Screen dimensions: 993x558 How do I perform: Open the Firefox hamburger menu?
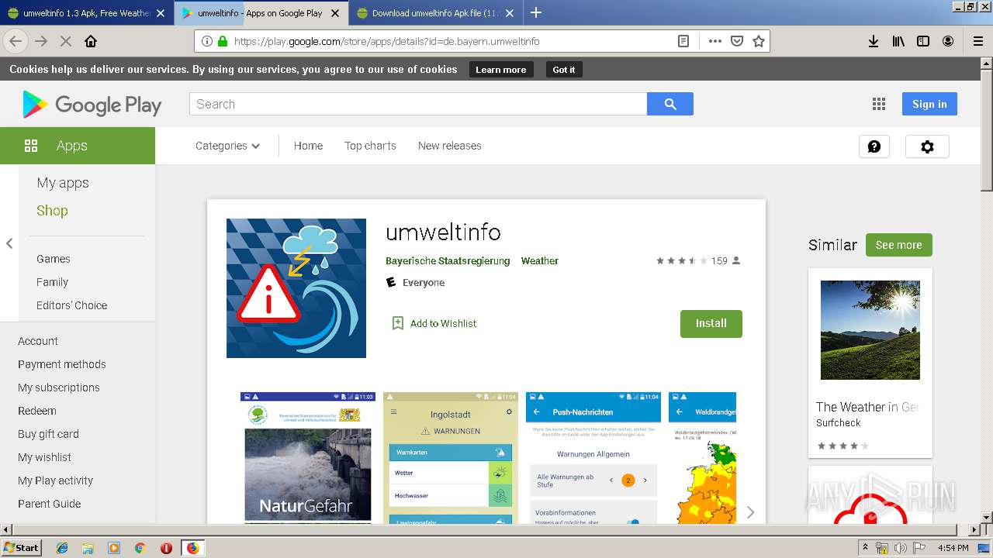point(977,42)
